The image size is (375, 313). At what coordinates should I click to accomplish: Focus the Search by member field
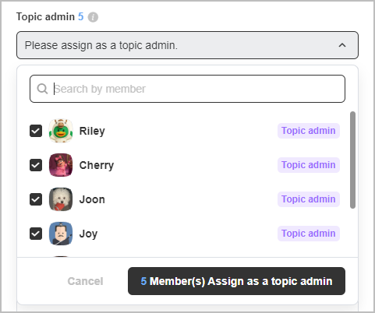187,89
